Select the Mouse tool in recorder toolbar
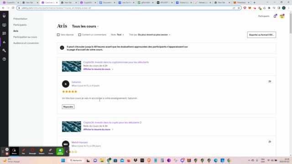The width and height of the screenshot is (292, 164). click(14, 151)
